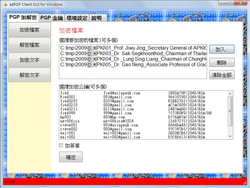The height and width of the screenshot is (188, 250).
Task: Click the 加入.. button to add files
Action: click(x=222, y=49)
